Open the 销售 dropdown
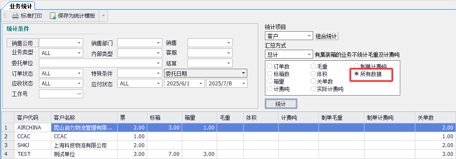 click(x=229, y=43)
